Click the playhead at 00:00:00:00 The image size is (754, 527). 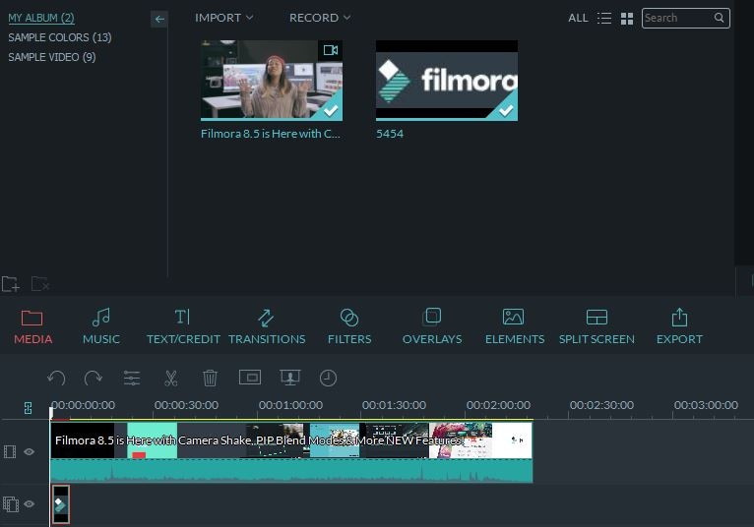click(51, 413)
